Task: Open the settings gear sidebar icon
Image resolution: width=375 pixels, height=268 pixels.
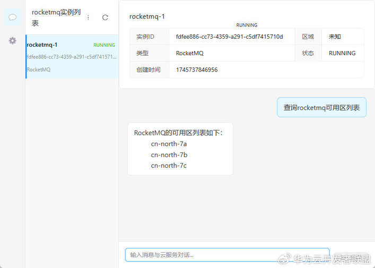Action: pyautogui.click(x=12, y=41)
